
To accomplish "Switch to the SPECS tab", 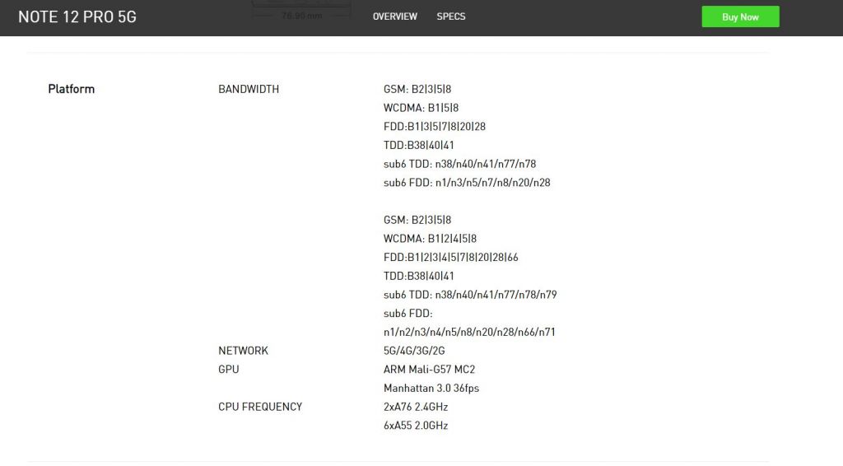I will point(450,16).
